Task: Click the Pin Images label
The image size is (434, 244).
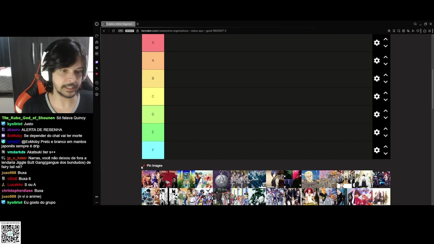Action: [x=155, y=166]
